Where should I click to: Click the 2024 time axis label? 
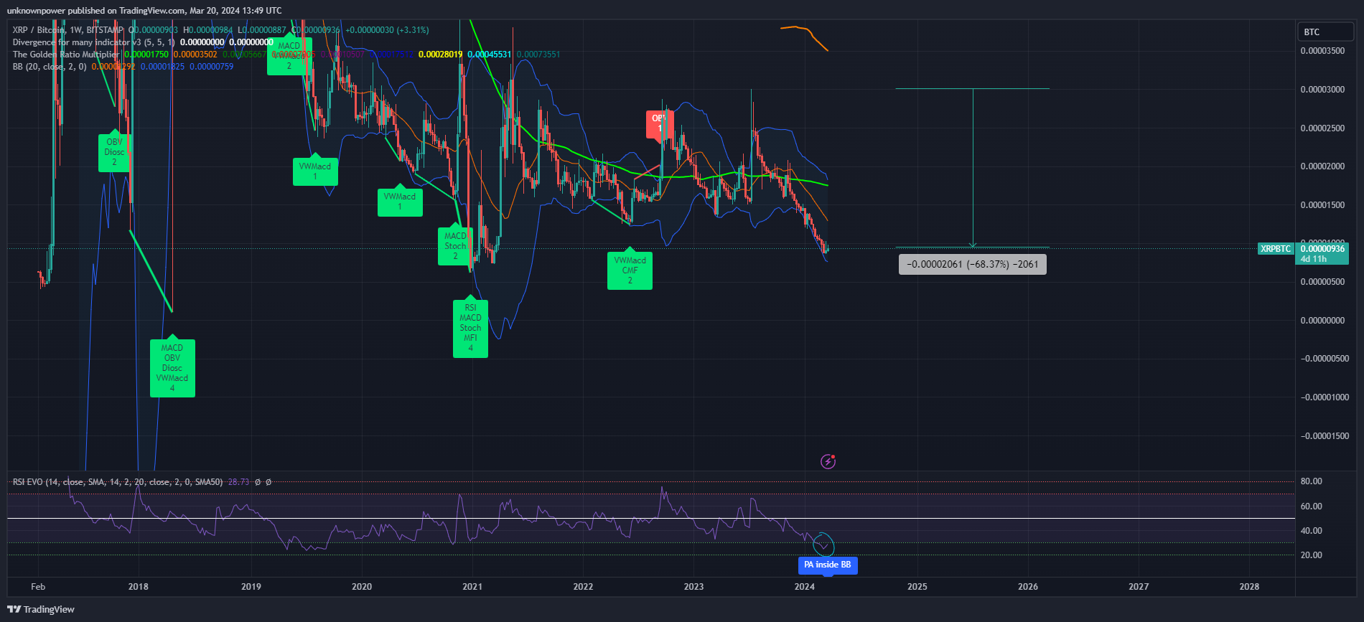click(x=805, y=587)
